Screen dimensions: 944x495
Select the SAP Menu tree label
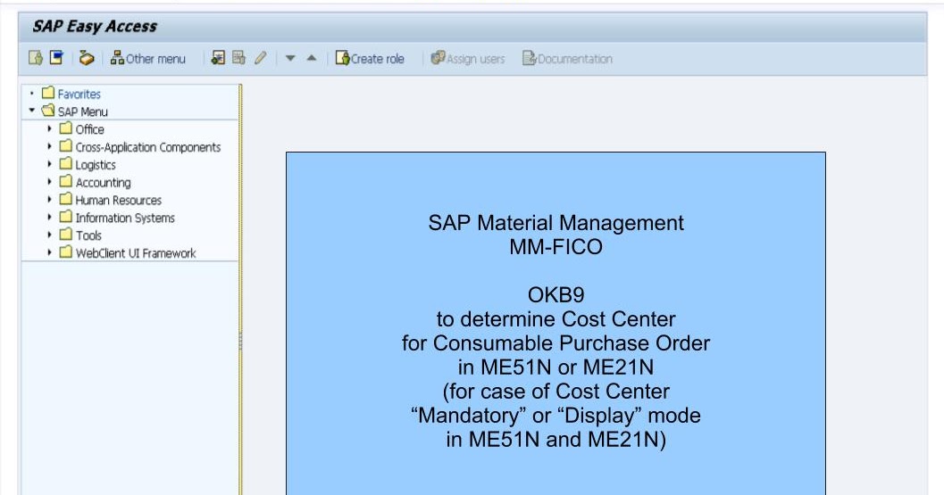(x=82, y=111)
